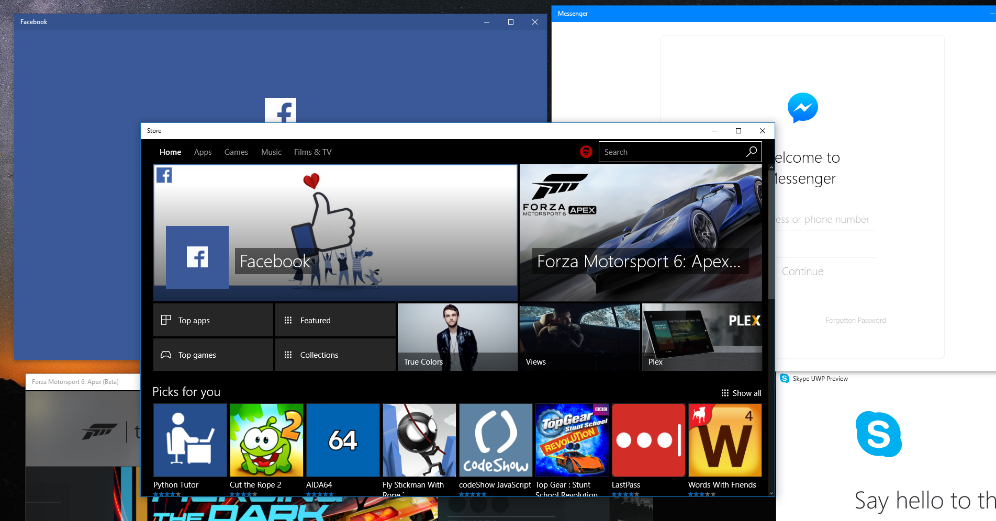Click the Show all grid icon
Image resolution: width=996 pixels, height=521 pixels.
pyautogui.click(x=725, y=393)
